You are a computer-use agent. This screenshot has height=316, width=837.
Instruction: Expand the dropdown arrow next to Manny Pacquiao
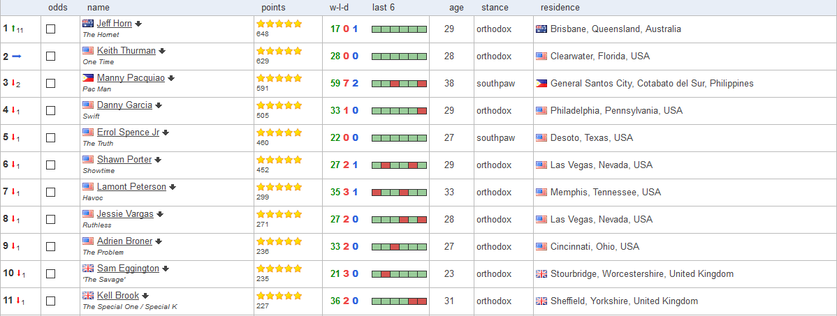171,78
